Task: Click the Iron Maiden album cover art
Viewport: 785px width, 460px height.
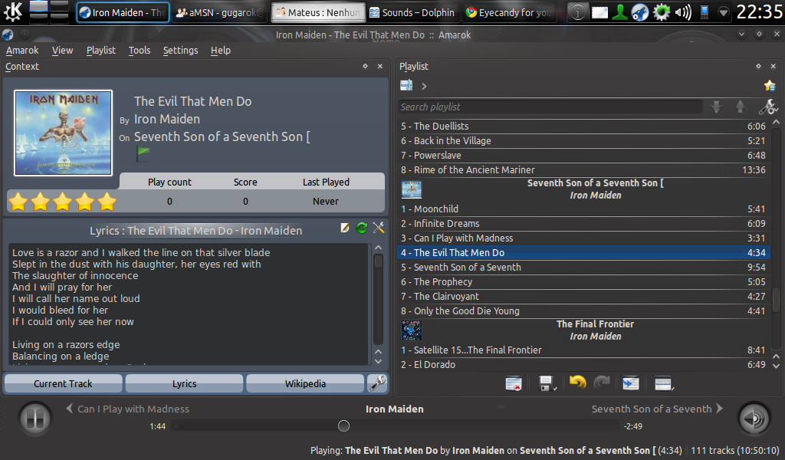Action: click(x=63, y=133)
